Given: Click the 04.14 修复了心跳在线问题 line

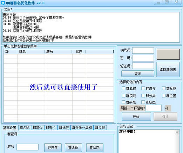Looking at the screenshot, I should [x=22, y=31].
